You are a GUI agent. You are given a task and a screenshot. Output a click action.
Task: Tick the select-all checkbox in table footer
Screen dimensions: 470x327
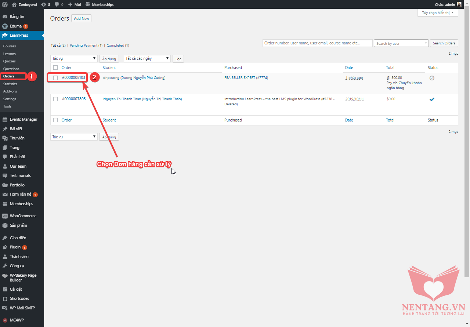click(x=55, y=120)
